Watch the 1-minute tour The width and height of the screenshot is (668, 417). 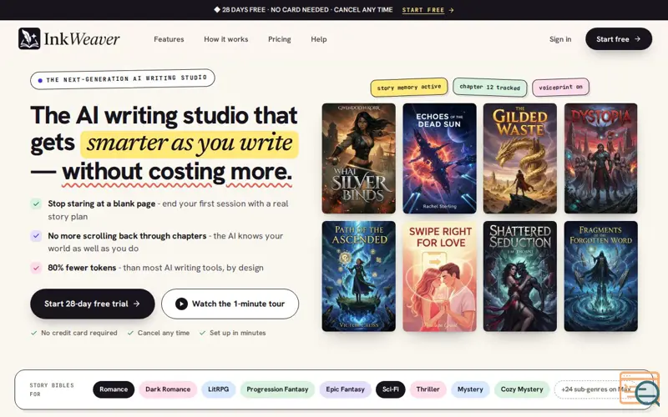(x=230, y=304)
